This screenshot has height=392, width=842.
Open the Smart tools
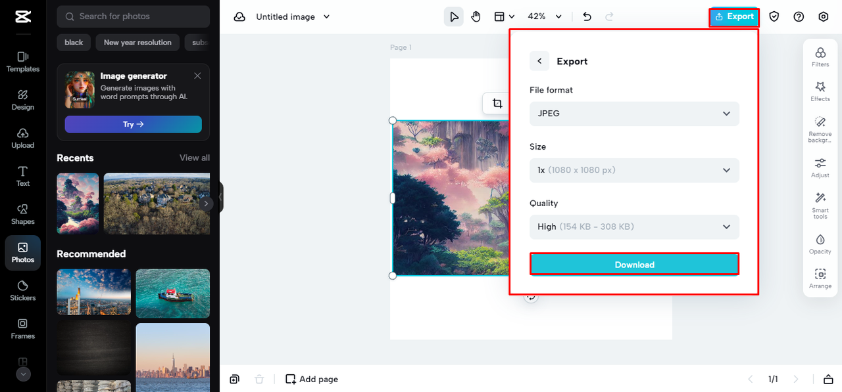820,206
